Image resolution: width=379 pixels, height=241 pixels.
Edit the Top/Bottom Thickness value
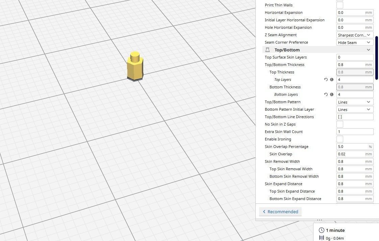355,65
